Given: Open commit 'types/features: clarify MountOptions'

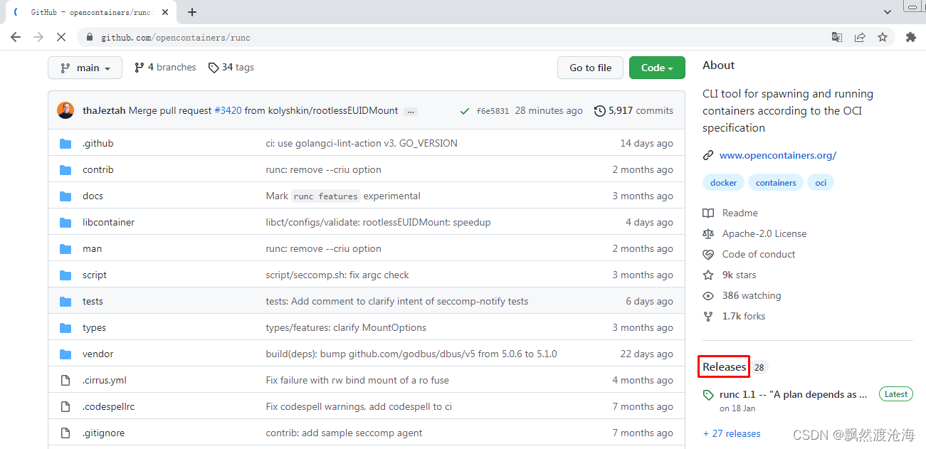Looking at the screenshot, I should (346, 327).
